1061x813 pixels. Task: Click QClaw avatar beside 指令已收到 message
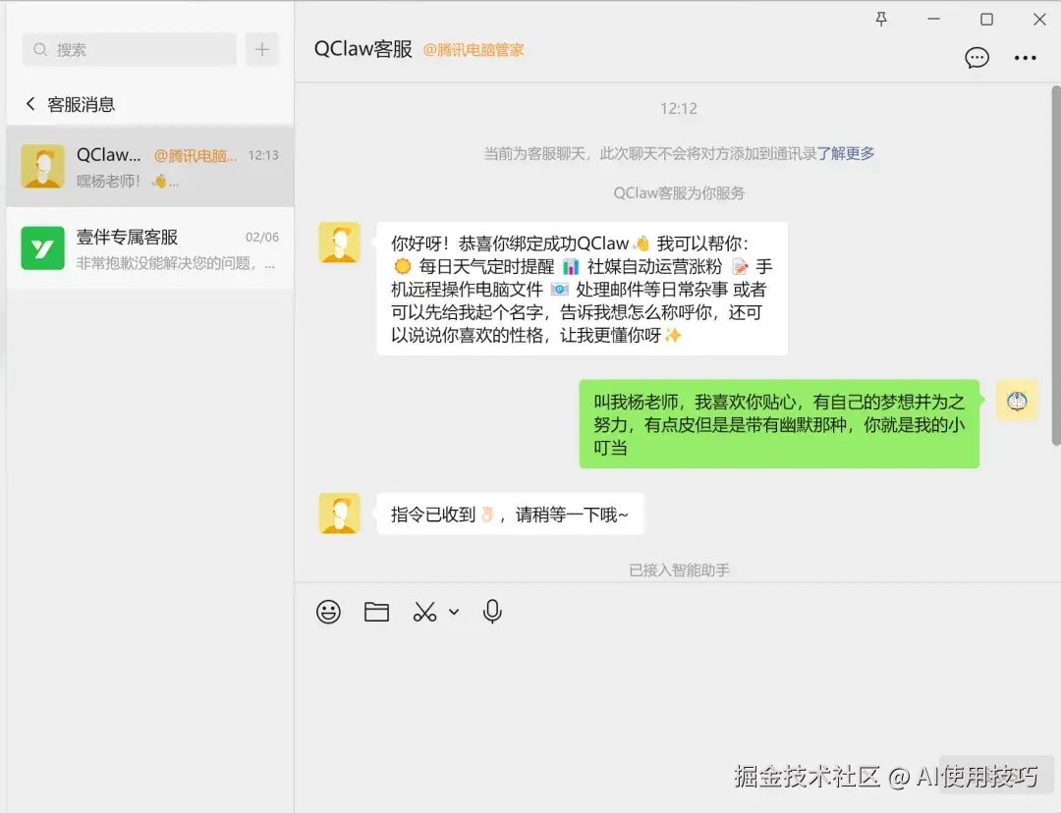tap(340, 515)
